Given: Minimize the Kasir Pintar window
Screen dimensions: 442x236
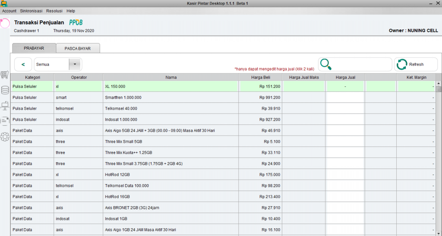Looking at the screenshot, I should pyautogui.click(x=430, y=3).
